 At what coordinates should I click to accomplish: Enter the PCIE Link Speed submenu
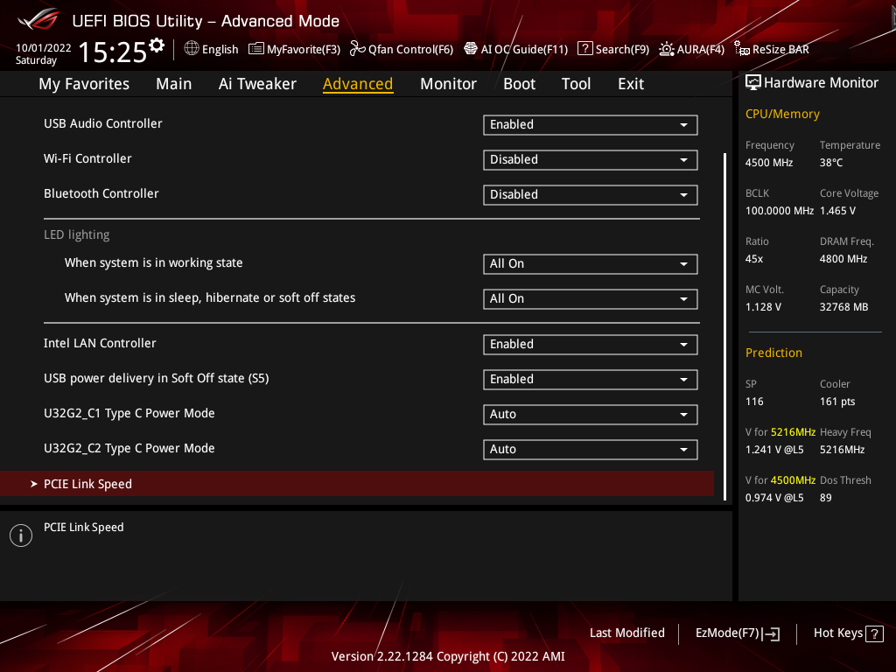coord(87,484)
